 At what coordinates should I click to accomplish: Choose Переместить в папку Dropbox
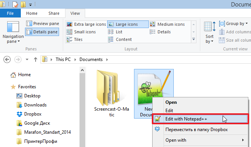[x=196, y=130]
